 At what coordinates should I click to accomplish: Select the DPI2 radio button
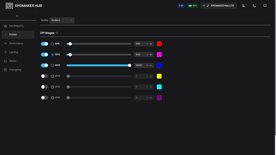tap(53, 55)
